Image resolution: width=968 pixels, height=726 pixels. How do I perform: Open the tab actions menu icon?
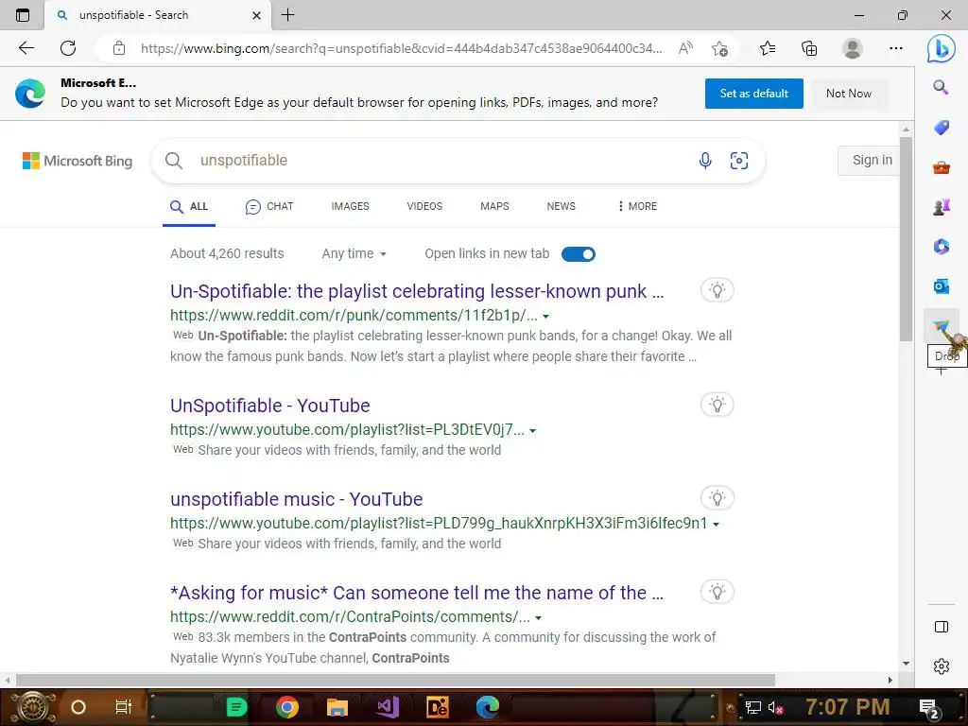(23, 15)
